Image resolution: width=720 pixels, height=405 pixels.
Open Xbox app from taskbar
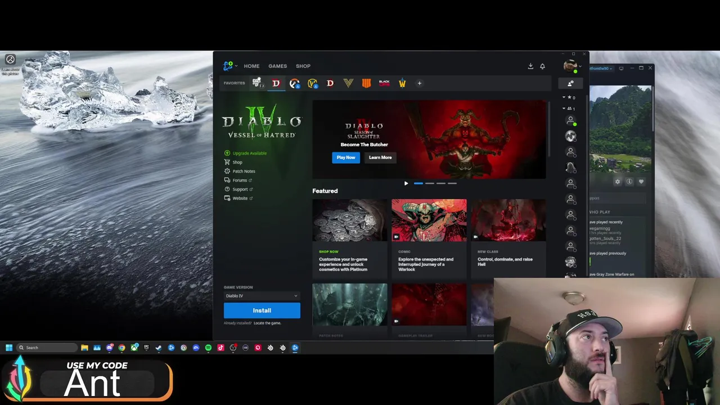[x=134, y=348]
